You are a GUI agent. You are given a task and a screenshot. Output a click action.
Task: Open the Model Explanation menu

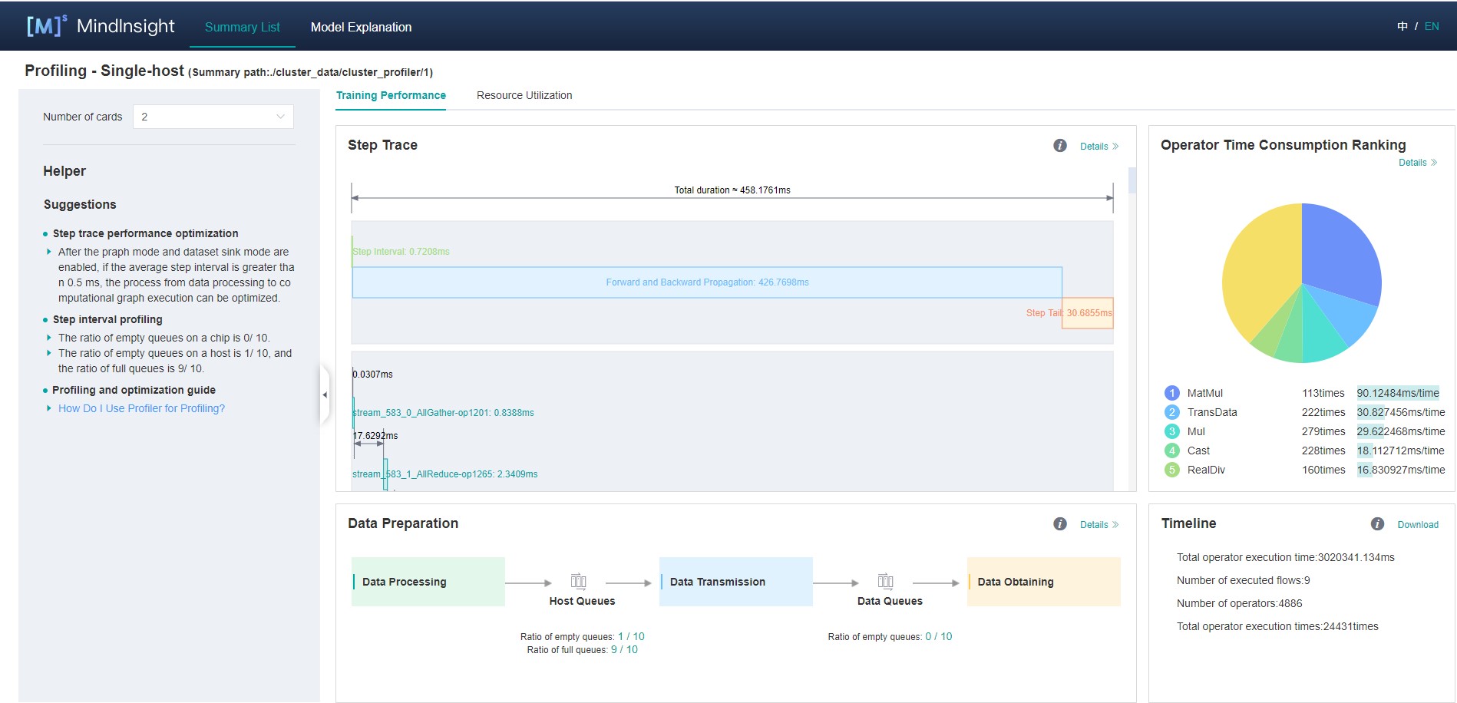point(361,27)
